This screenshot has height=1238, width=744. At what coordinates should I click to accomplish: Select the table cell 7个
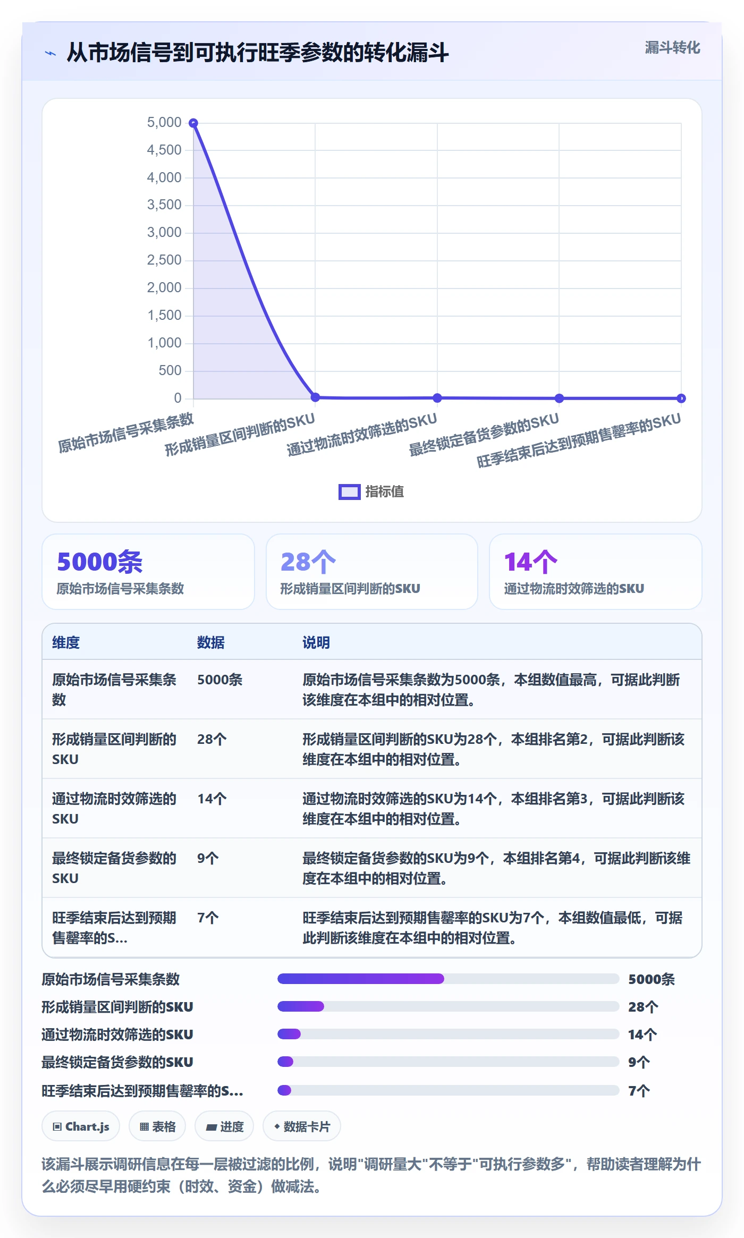208,918
